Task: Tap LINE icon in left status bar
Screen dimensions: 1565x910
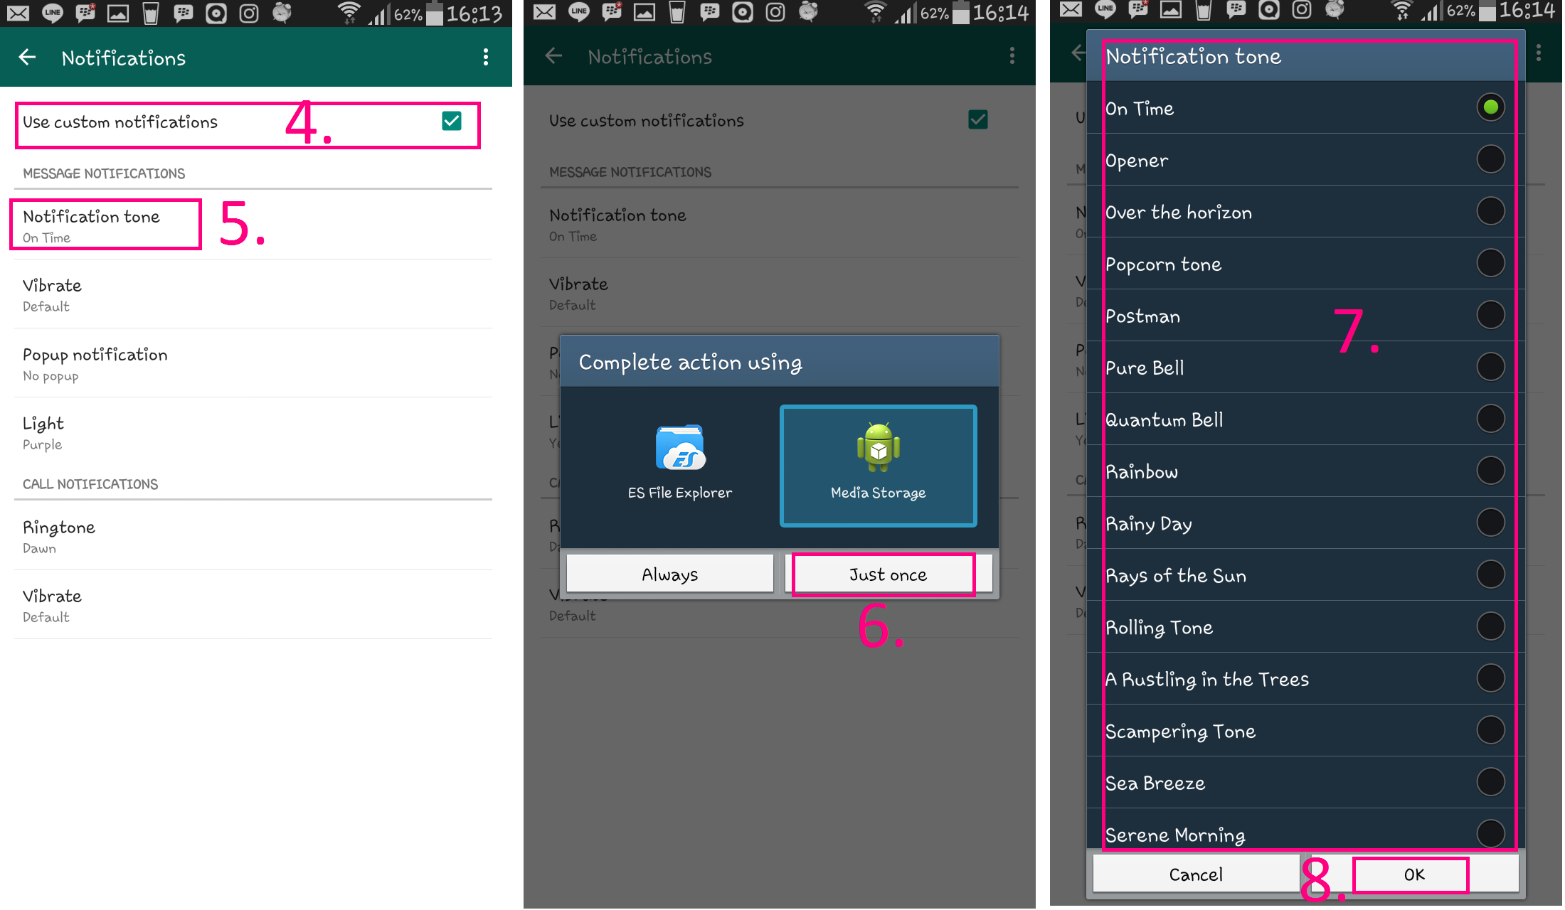Action: tap(53, 13)
